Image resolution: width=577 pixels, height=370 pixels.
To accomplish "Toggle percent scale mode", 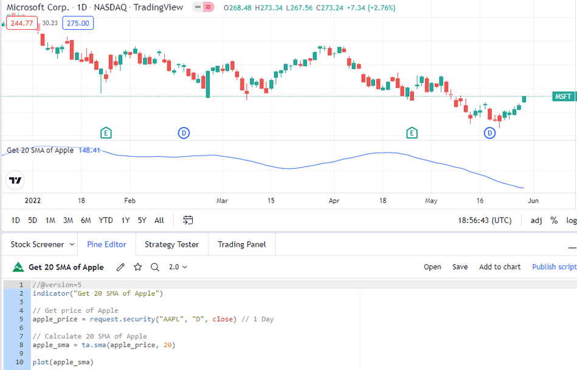I will click(x=554, y=221).
